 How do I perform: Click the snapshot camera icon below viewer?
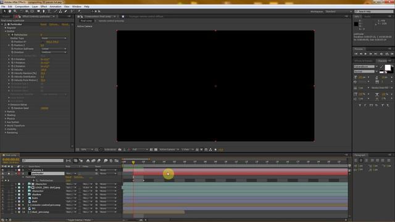click(x=120, y=149)
